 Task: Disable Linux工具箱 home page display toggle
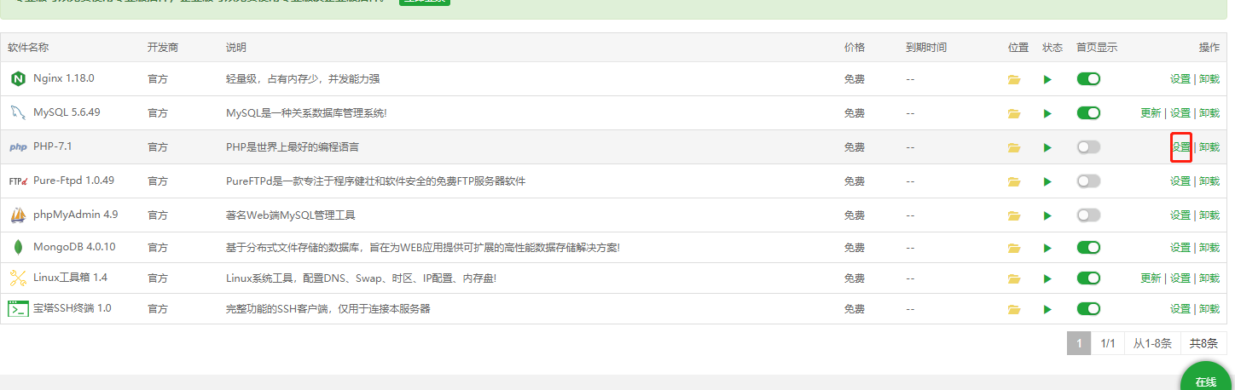[1088, 278]
